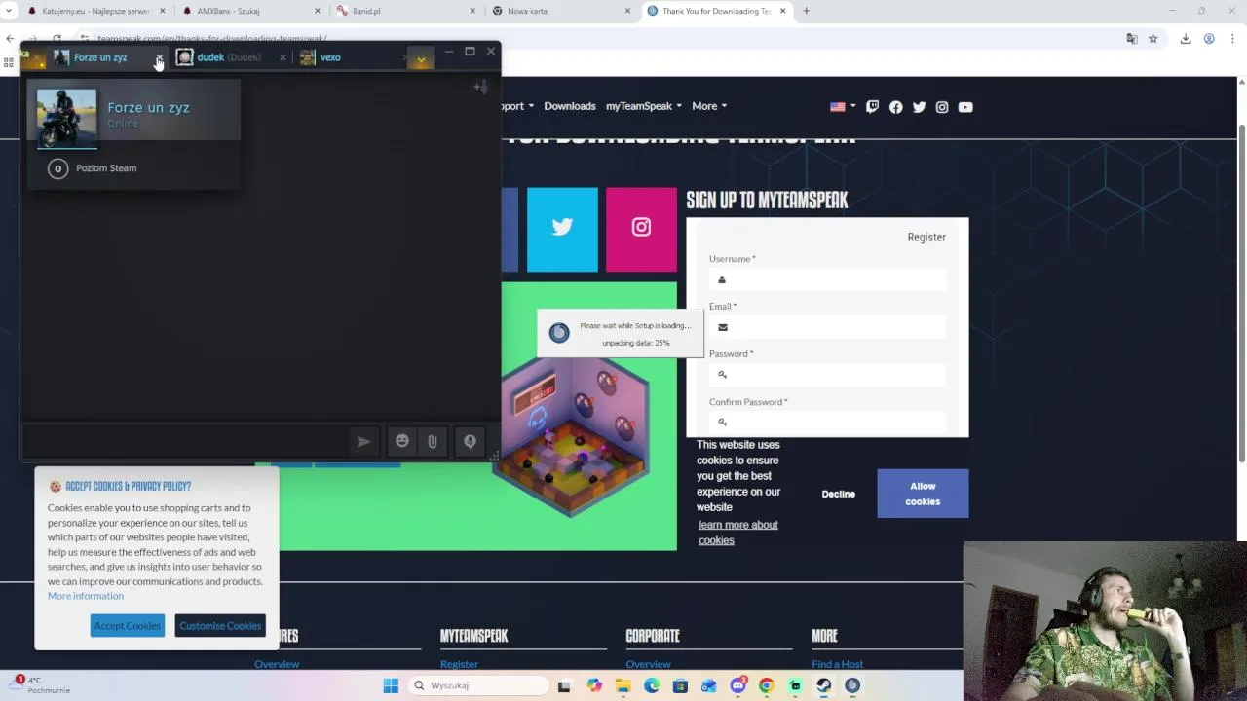
Task: Open File Explorer from taskbar
Action: pyautogui.click(x=623, y=685)
